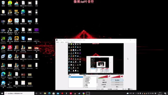The image size is (168, 95).
Task: Mute desktop audio via the red speaker icon in OBS
Action: click(x=122, y=76)
